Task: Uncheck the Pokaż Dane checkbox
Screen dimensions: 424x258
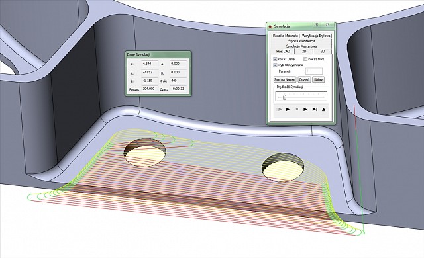Action: coord(275,59)
